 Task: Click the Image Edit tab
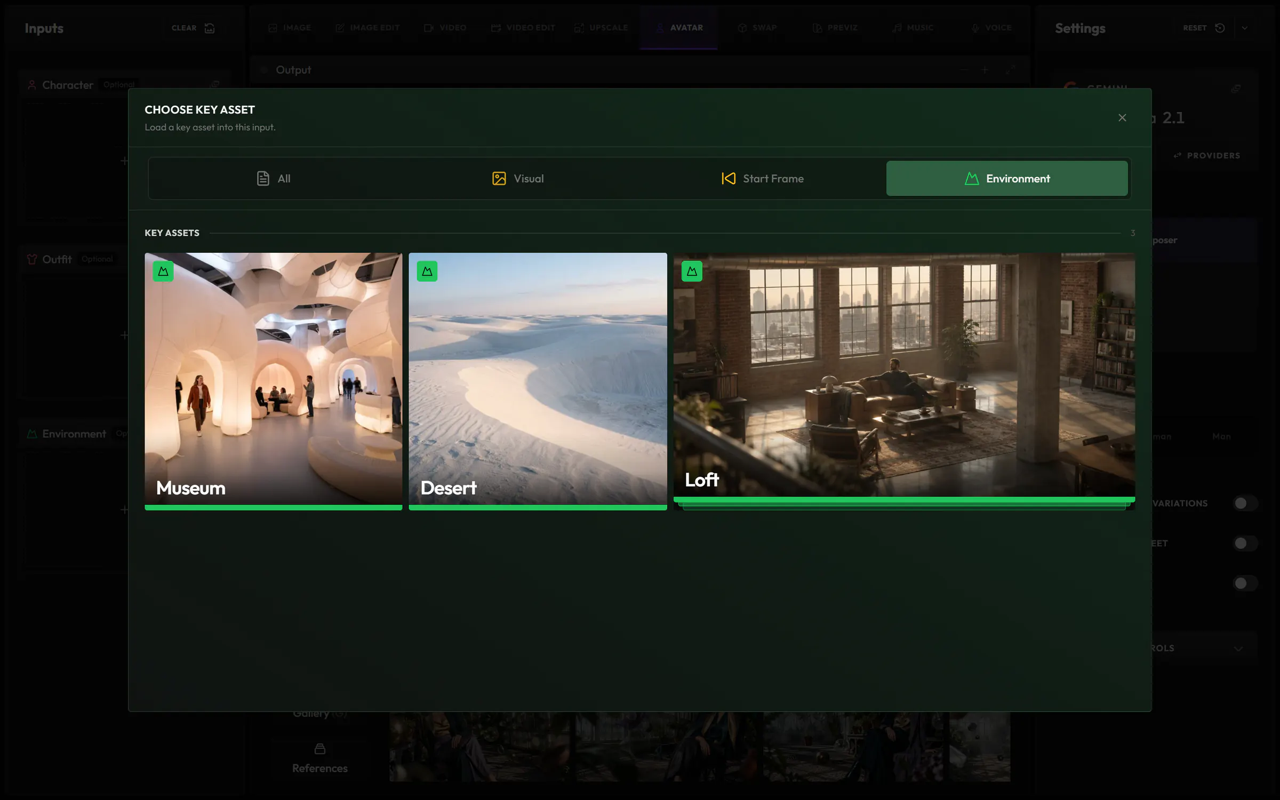[367, 28]
